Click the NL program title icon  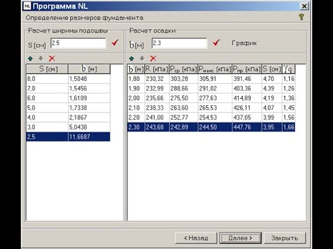(x=27, y=6)
